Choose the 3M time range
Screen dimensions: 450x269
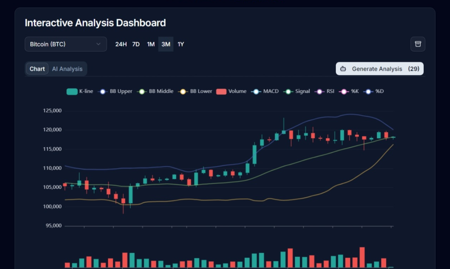pyautogui.click(x=166, y=44)
